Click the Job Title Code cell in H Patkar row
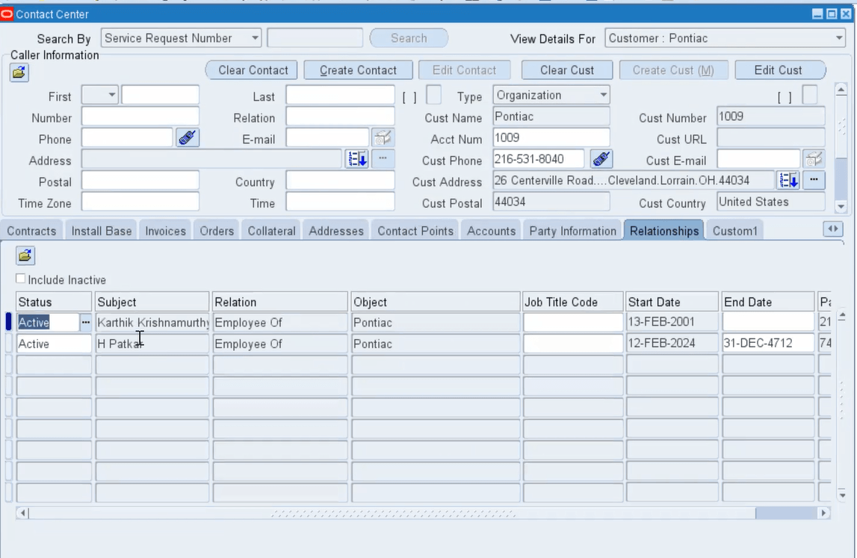 [573, 343]
